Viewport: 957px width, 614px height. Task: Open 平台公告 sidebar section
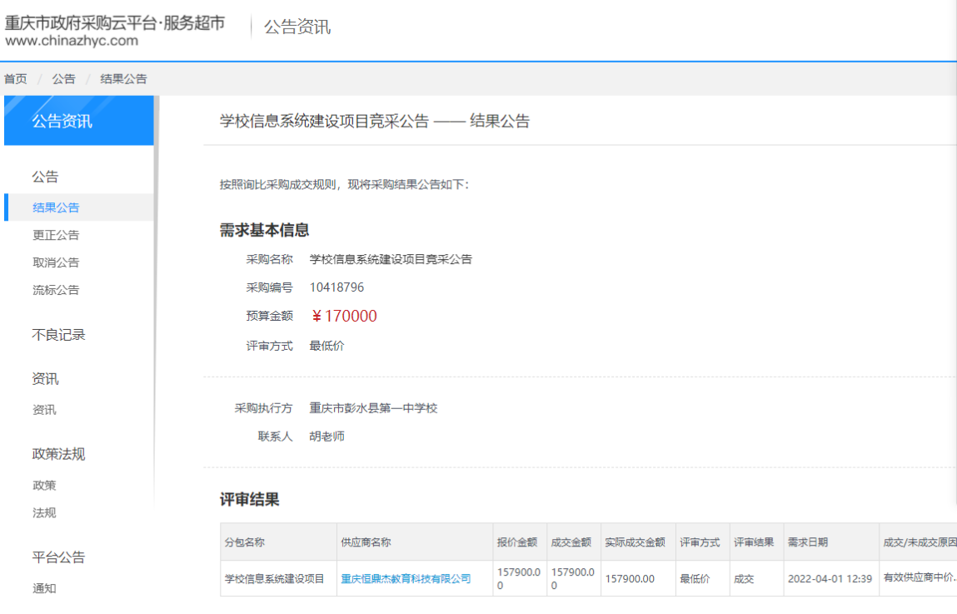point(58,557)
